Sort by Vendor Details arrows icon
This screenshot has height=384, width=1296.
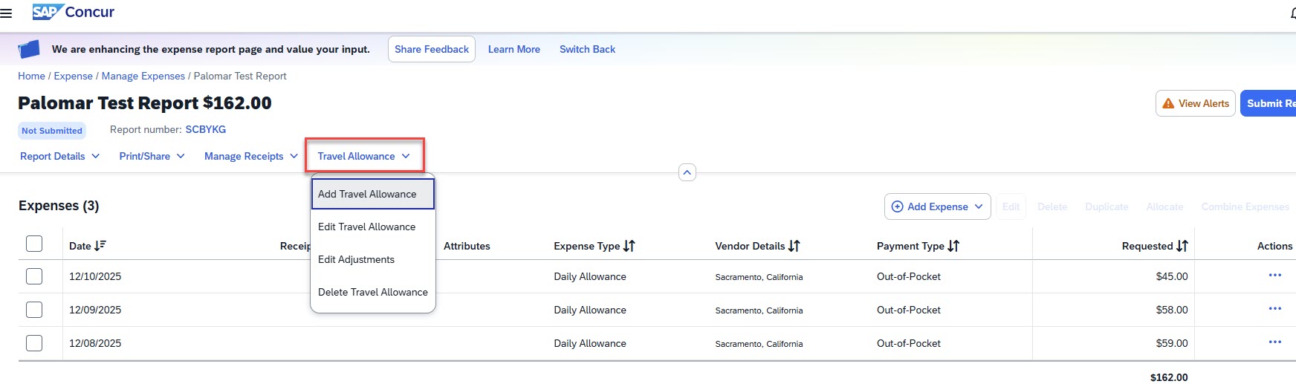click(x=794, y=246)
